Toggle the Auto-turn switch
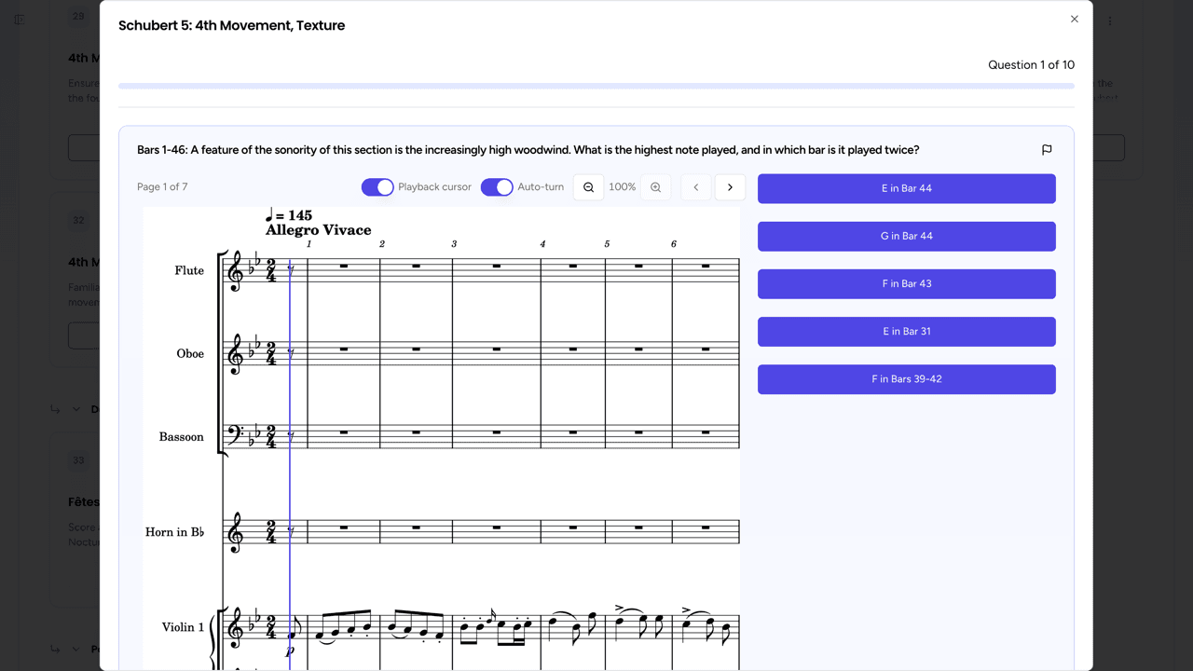The width and height of the screenshot is (1193, 671). 497,187
